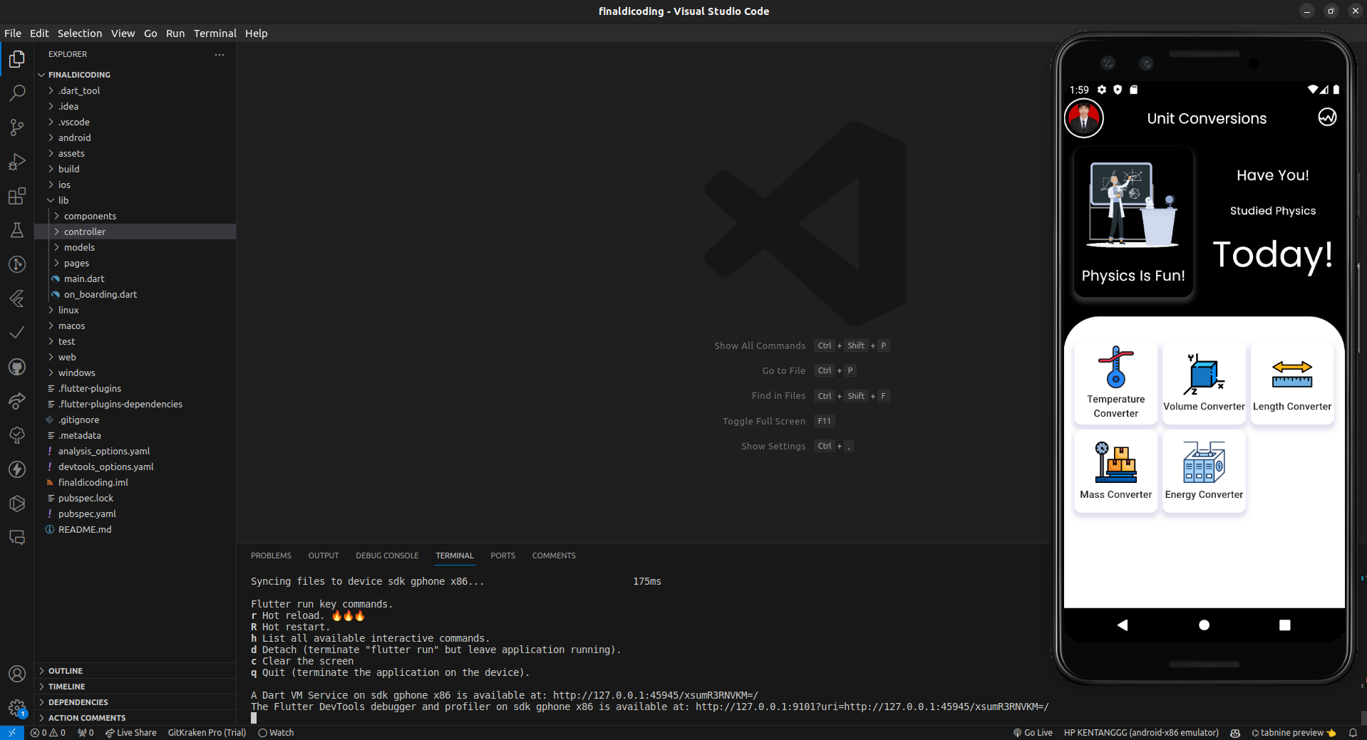Open the Accounts icon in activity bar
This screenshot has height=740, width=1367.
click(x=17, y=673)
